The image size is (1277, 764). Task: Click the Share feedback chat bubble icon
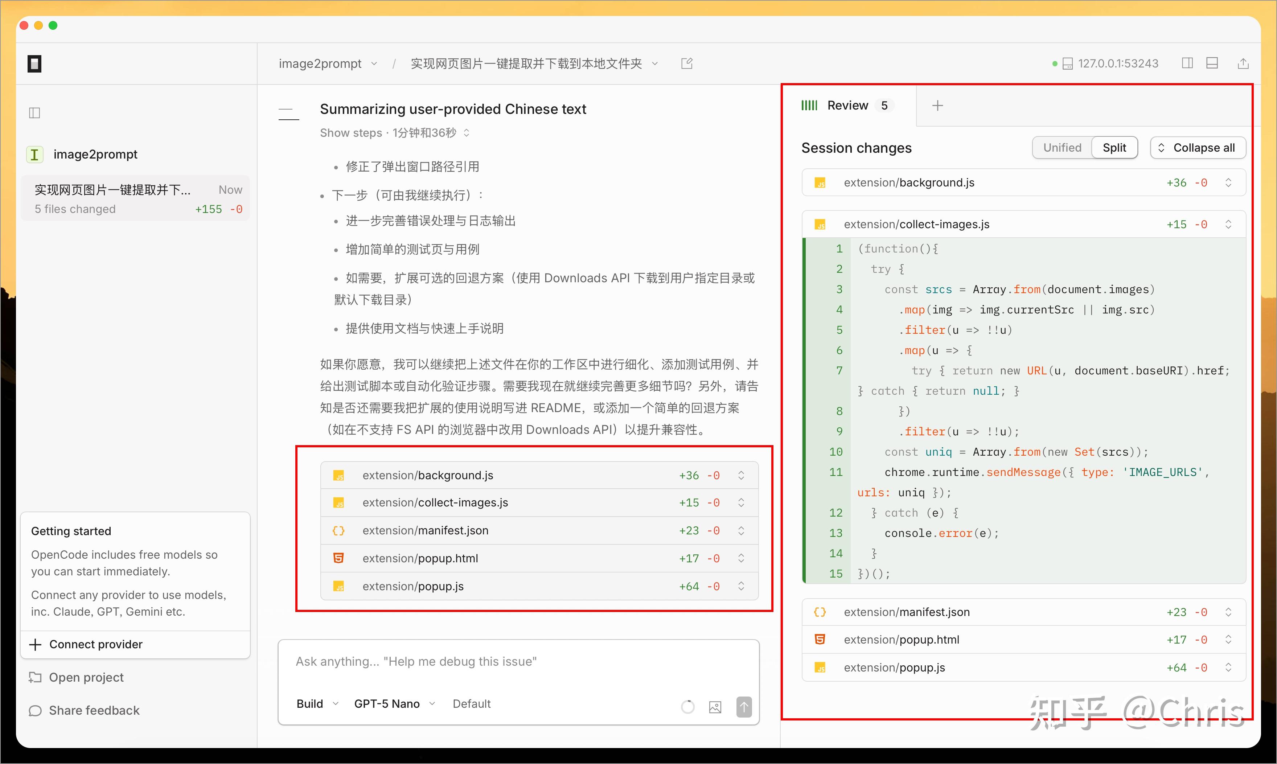pos(35,710)
